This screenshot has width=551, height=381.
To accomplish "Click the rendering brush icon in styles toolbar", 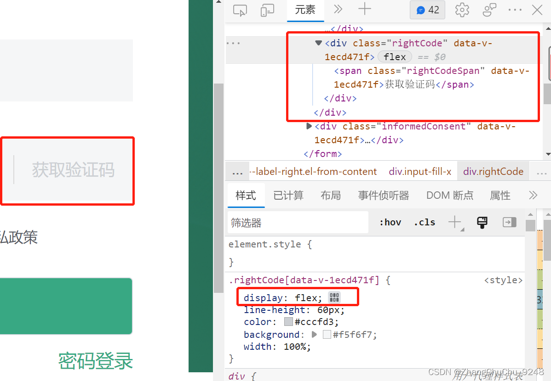I will (x=482, y=222).
